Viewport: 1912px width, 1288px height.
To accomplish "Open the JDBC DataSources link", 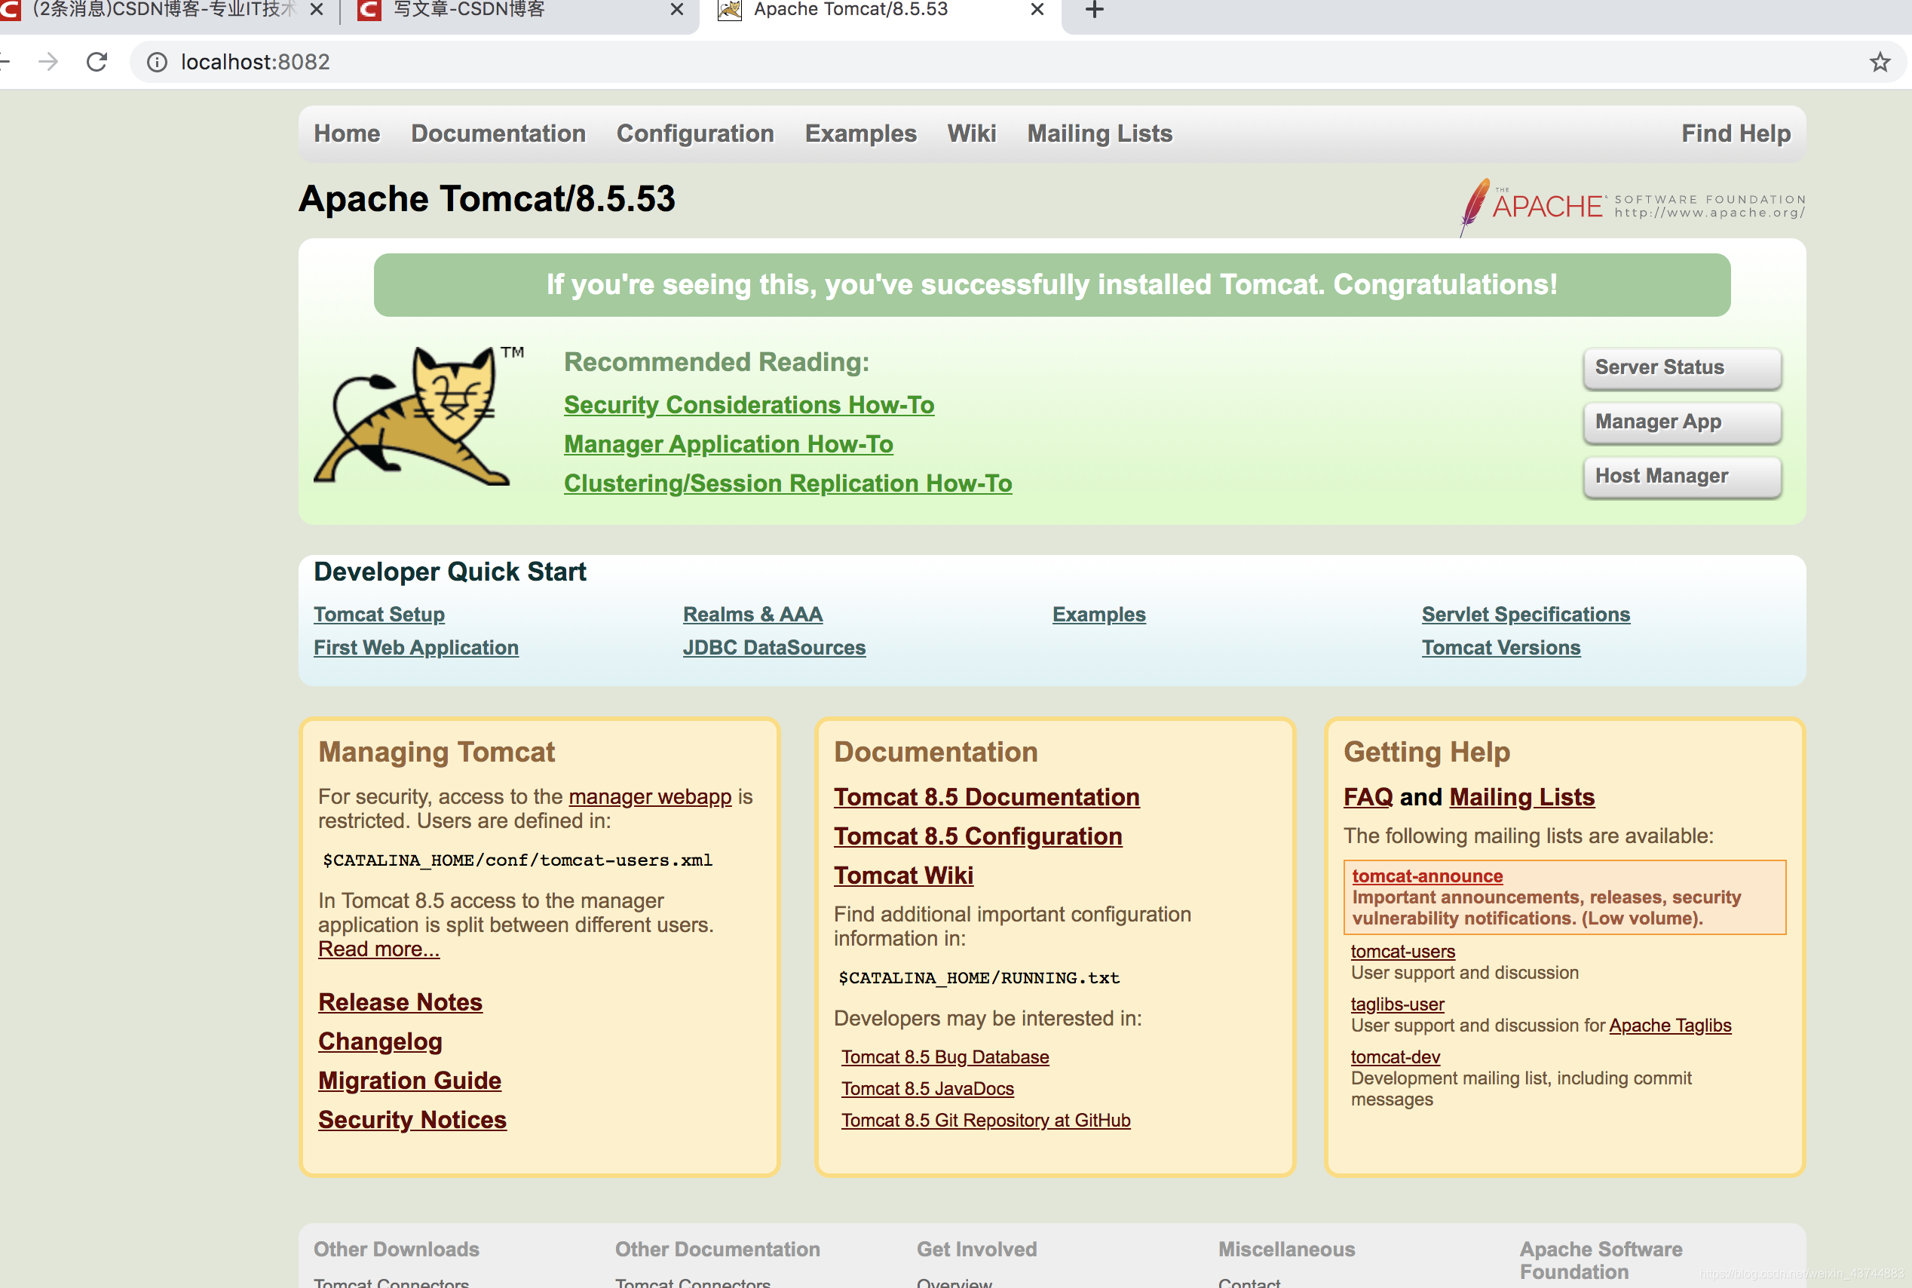I will 774,647.
